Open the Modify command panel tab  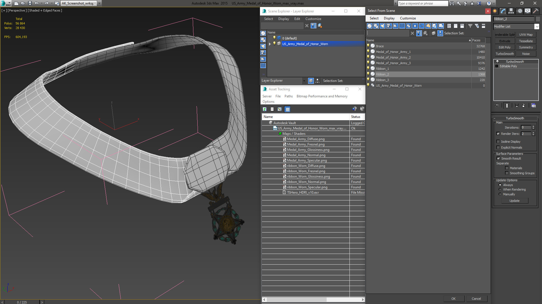(503, 11)
